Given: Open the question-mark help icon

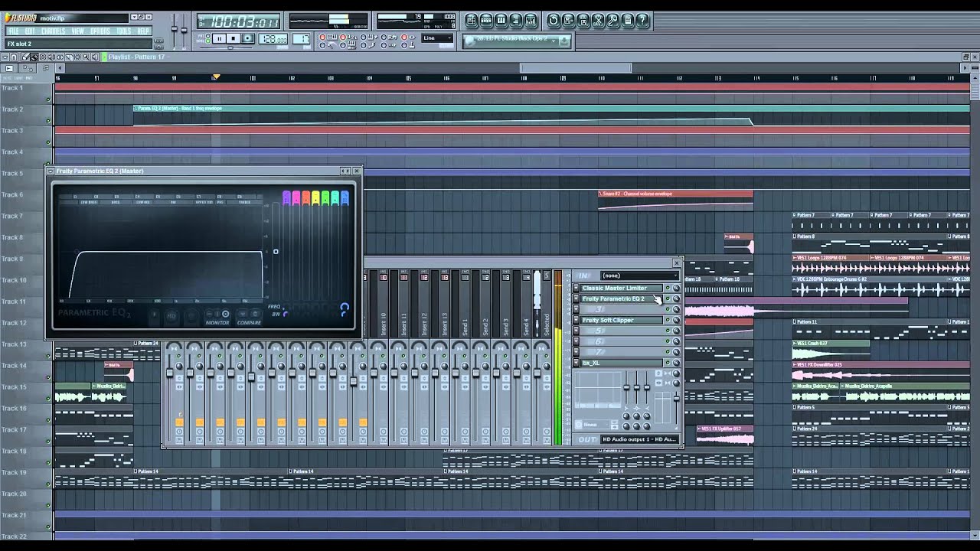Looking at the screenshot, I should pyautogui.click(x=643, y=21).
